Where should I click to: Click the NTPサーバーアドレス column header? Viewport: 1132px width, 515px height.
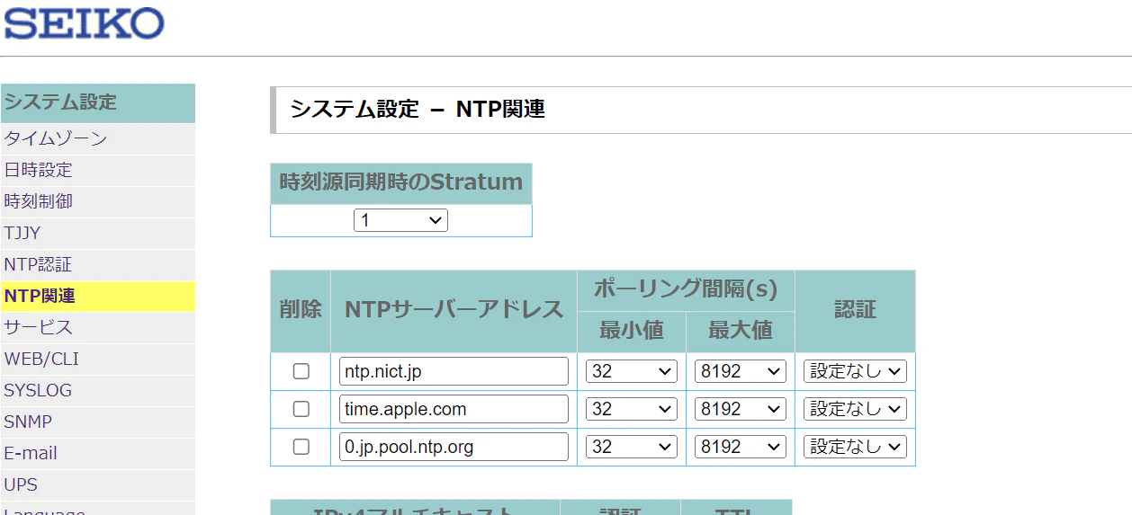454,310
